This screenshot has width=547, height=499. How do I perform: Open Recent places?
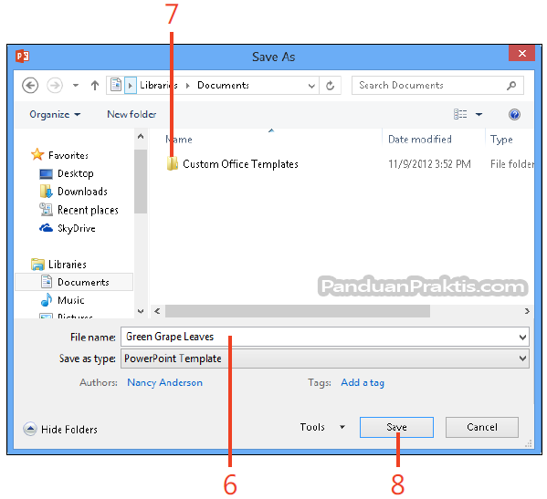pyautogui.click(x=88, y=210)
